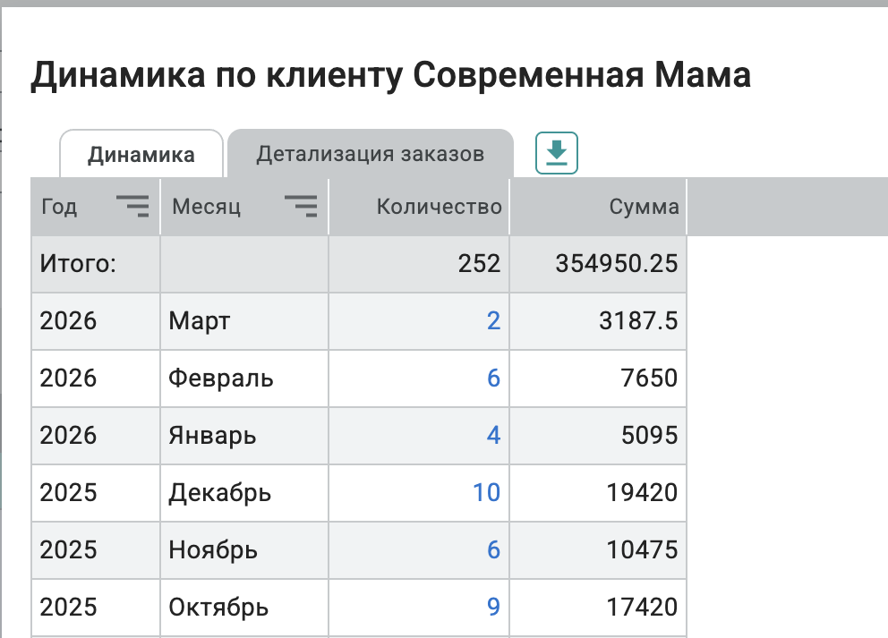888x638 pixels.
Task: Click quantity link 6 for Ноябрь 2025
Action: click(493, 550)
